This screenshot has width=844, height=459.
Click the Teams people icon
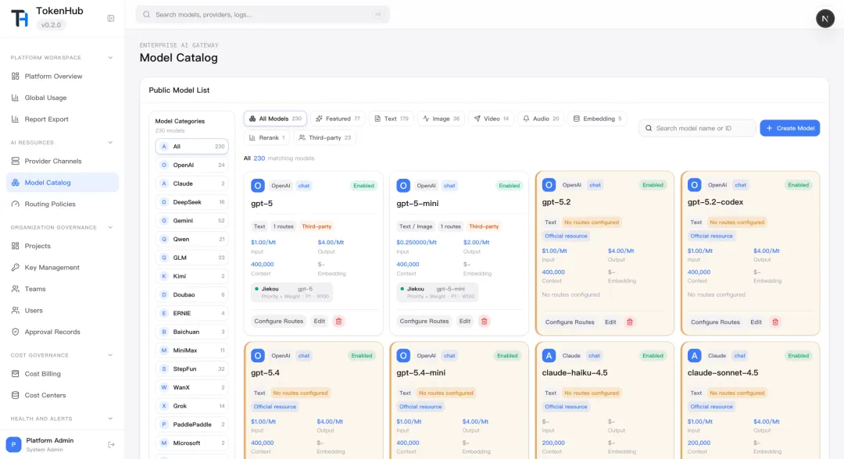[15, 289]
